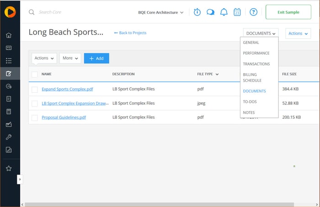
Task: Go Back to Projects link
Action: pos(130,33)
